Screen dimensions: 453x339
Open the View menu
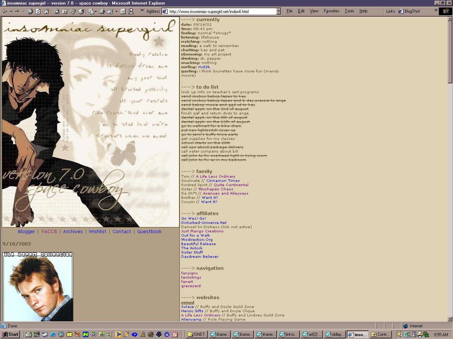point(314,11)
